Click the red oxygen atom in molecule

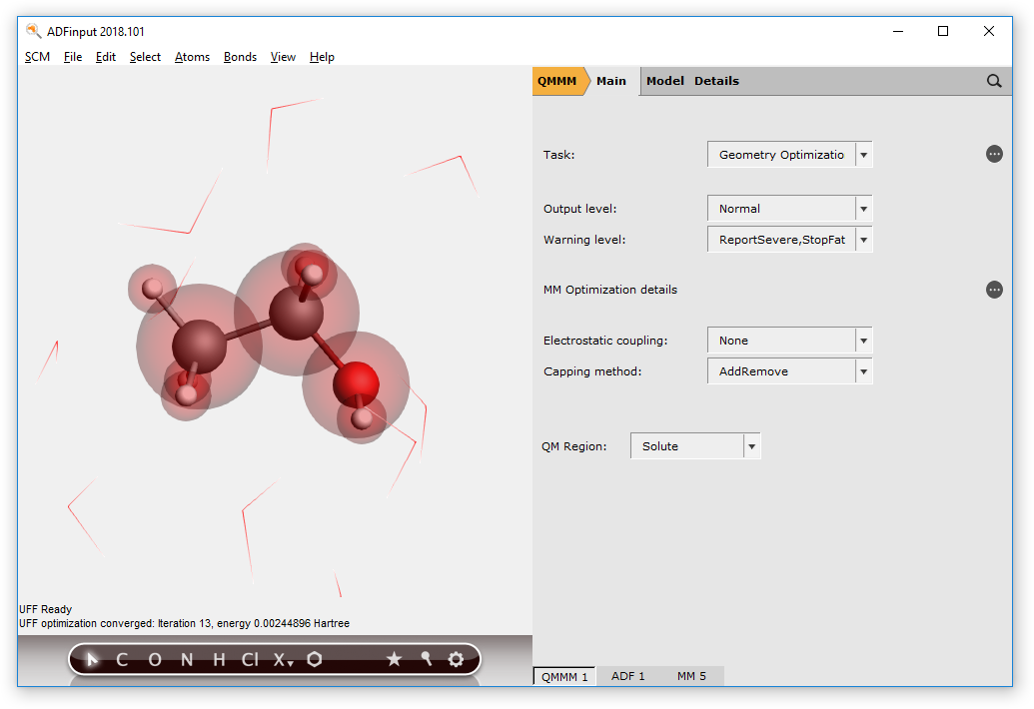pyautogui.click(x=356, y=383)
